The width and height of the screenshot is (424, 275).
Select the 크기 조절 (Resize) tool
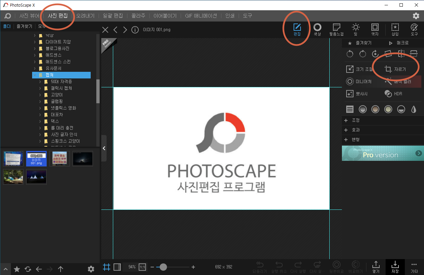click(x=359, y=69)
